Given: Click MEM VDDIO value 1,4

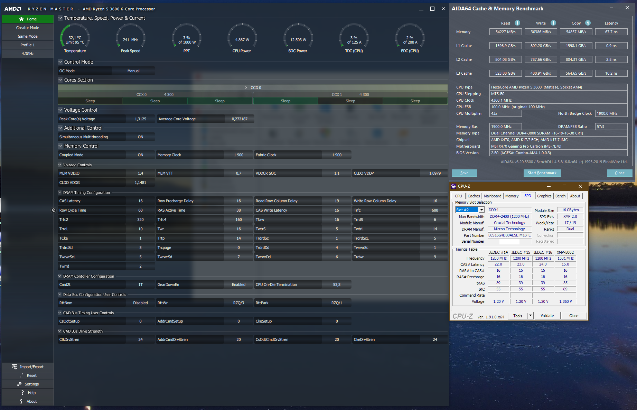Looking at the screenshot, I should pos(140,173).
